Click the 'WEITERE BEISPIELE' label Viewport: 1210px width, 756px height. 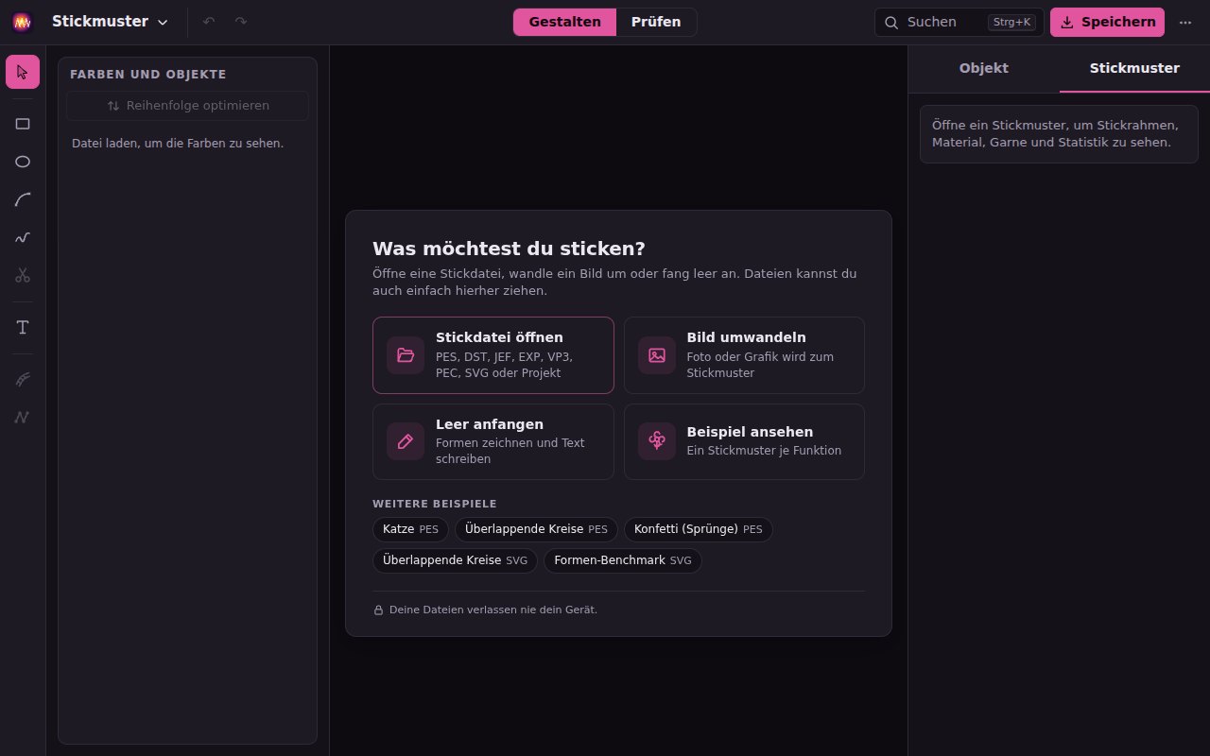[x=435, y=505]
